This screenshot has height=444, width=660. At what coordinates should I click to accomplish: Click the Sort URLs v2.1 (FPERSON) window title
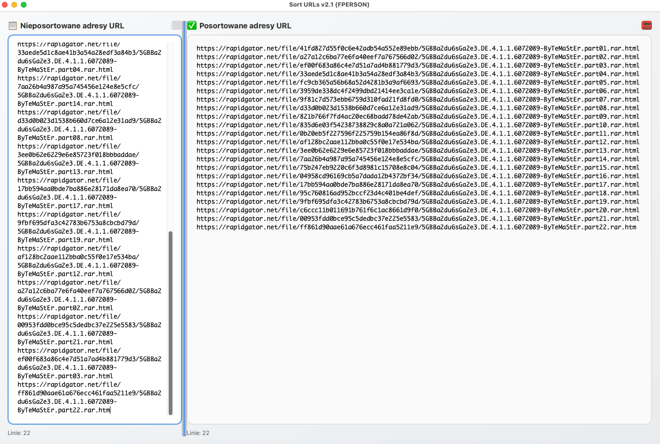[329, 5]
